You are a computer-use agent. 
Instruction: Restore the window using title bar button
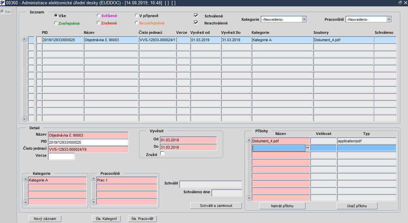click(x=400, y=3)
